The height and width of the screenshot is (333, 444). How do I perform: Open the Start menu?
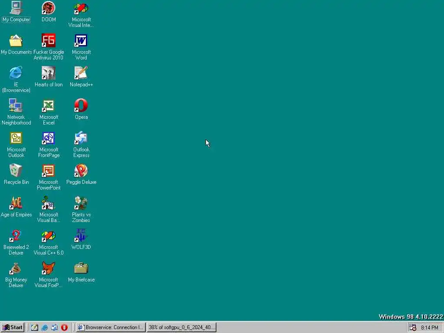13,327
